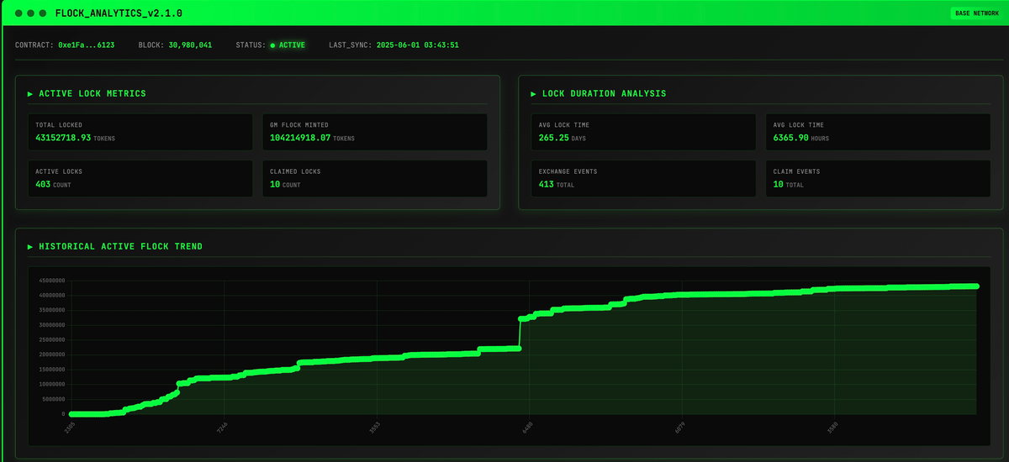Click the last sync timestamp

pyautogui.click(x=417, y=45)
